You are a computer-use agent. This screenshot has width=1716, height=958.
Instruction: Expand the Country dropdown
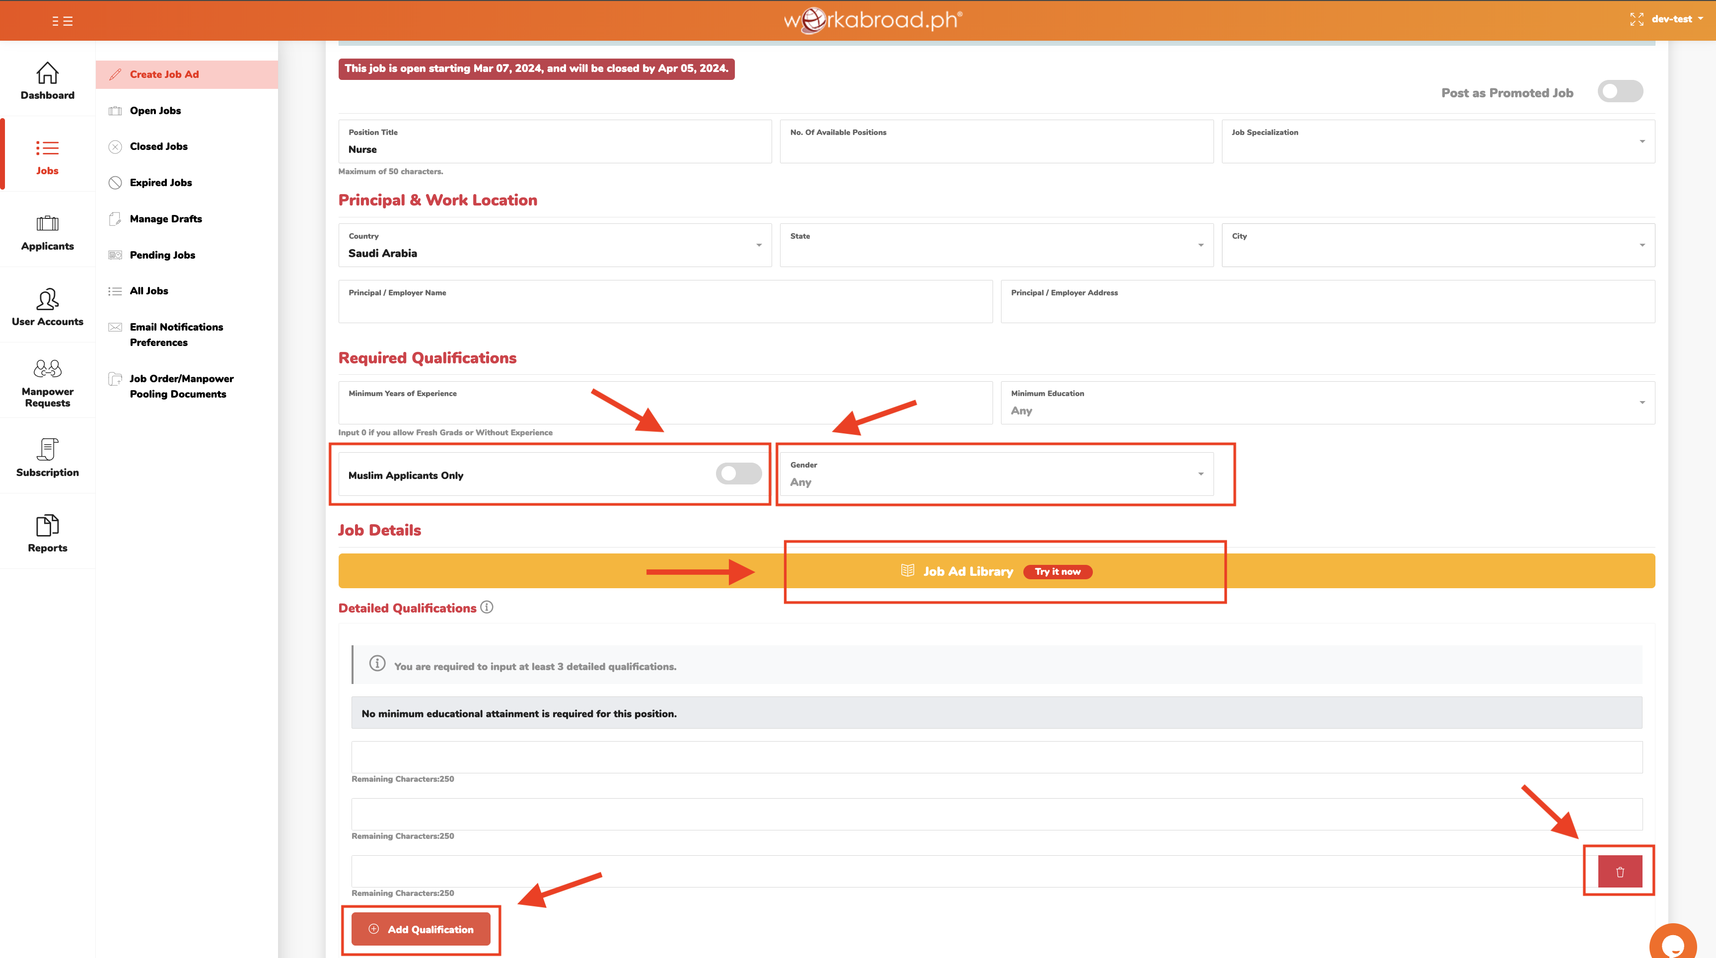(x=554, y=245)
